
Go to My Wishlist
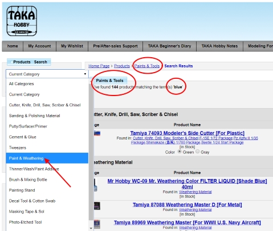[72, 46]
